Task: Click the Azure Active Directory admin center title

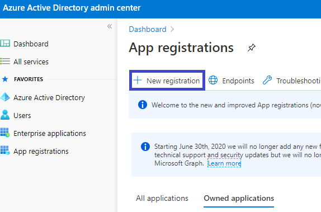Action: click(72, 8)
